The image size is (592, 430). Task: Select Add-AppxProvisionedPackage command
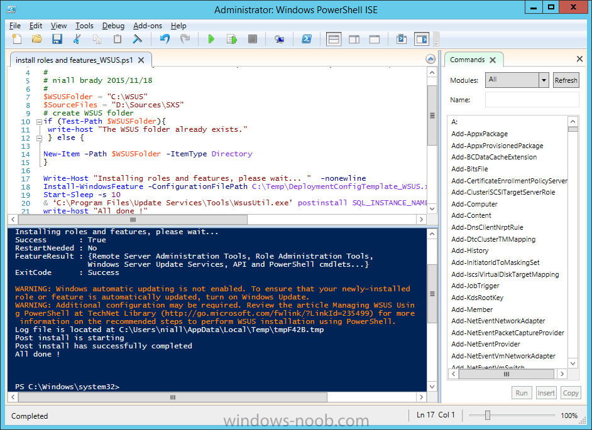tap(497, 146)
